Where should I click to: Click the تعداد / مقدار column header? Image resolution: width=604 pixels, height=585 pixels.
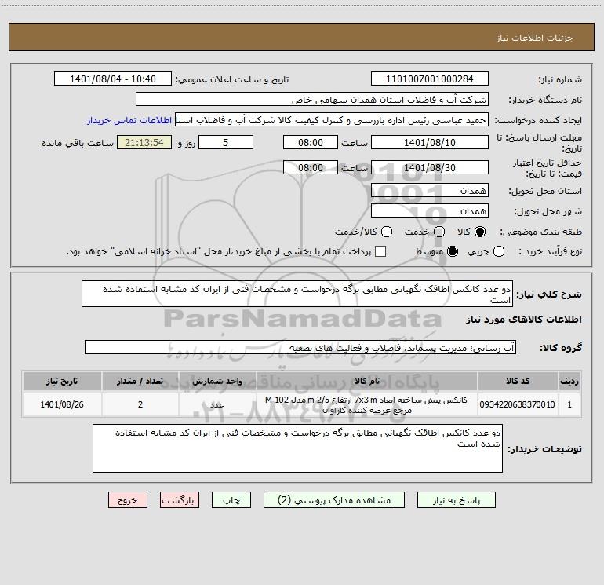(140, 382)
